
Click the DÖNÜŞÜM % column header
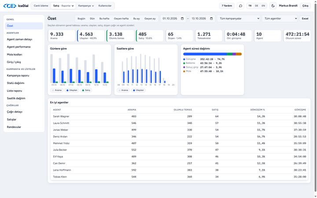point(258,110)
